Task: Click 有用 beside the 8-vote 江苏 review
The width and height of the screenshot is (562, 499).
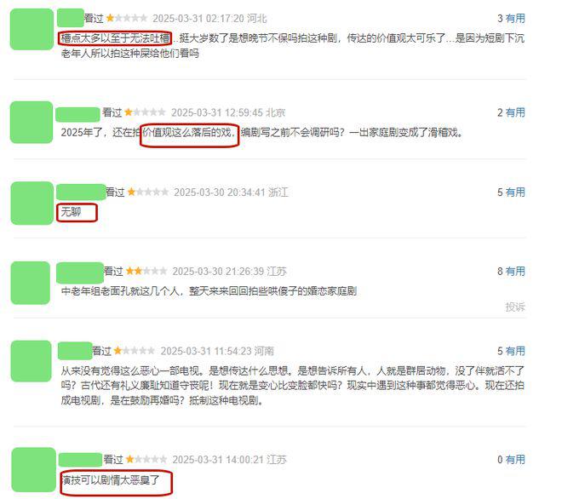Action: [515, 272]
